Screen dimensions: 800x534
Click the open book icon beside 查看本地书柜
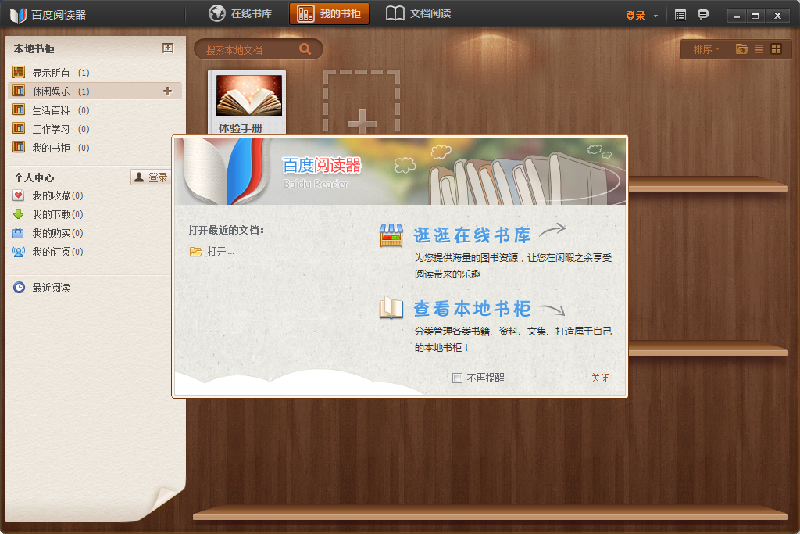391,308
